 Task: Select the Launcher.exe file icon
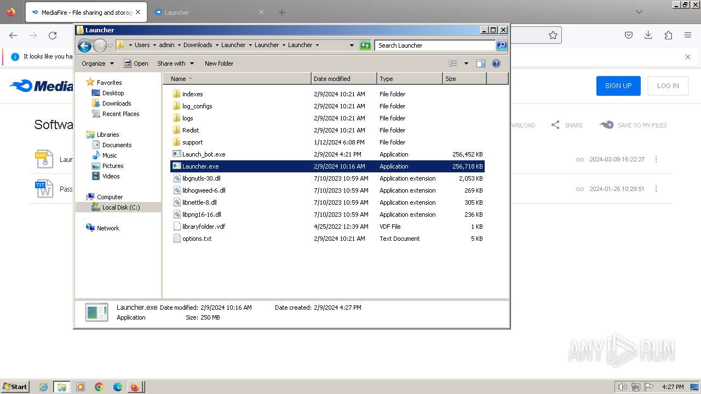(x=176, y=166)
